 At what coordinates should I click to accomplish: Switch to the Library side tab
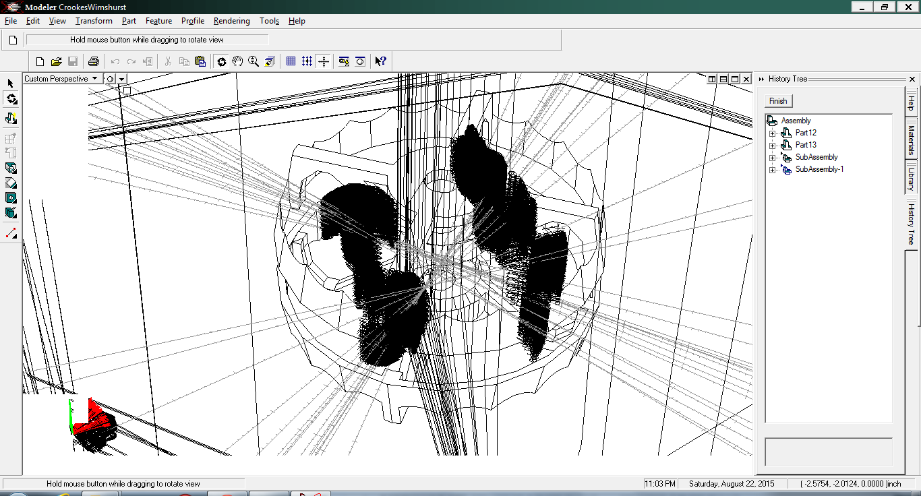911,179
